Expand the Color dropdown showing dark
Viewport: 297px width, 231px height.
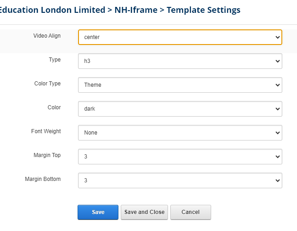pyautogui.click(x=180, y=109)
